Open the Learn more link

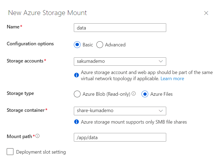click(x=172, y=79)
